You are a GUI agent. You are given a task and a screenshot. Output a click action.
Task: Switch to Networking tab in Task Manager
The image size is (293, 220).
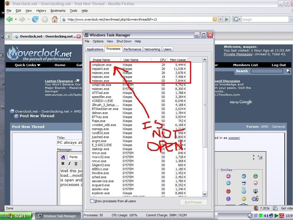pyautogui.click(x=152, y=49)
